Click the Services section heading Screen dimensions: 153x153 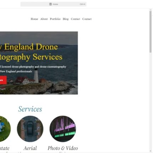(30, 109)
